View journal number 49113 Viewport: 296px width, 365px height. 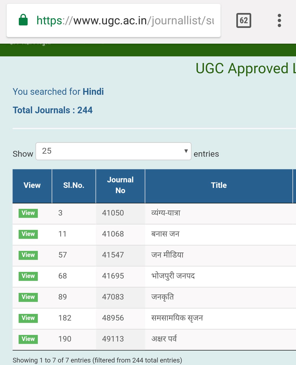[x=28, y=339]
